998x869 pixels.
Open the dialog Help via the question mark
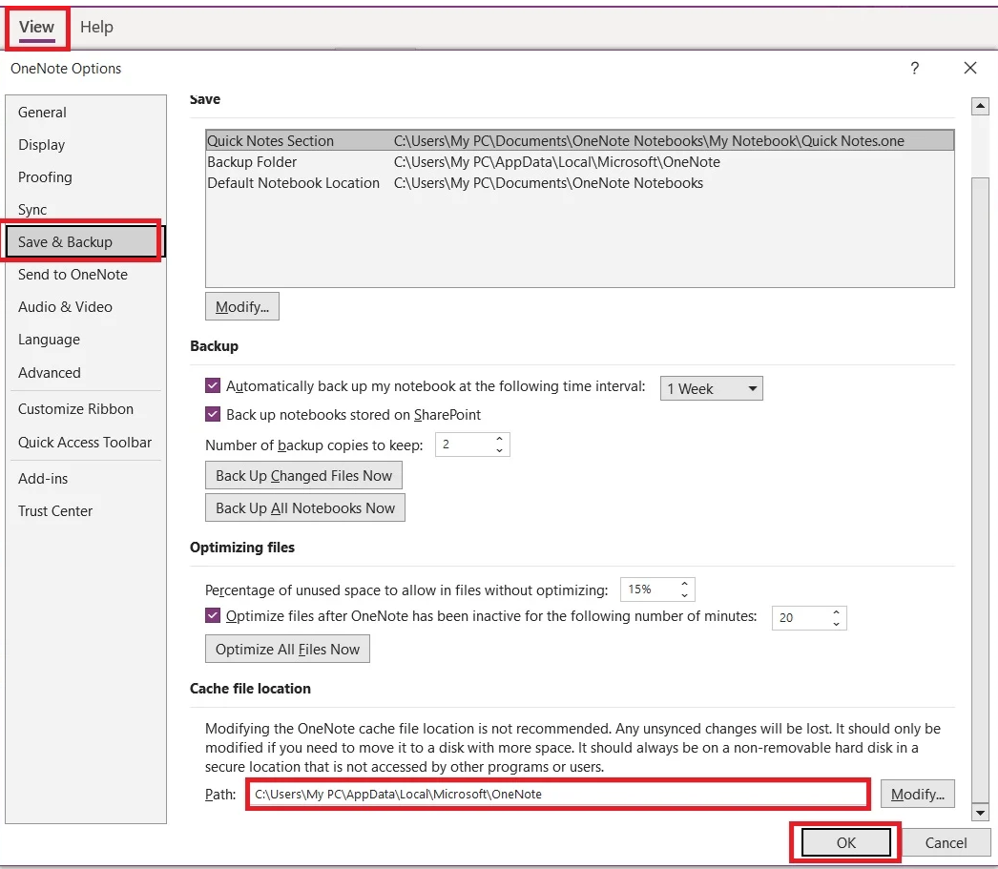(x=914, y=69)
